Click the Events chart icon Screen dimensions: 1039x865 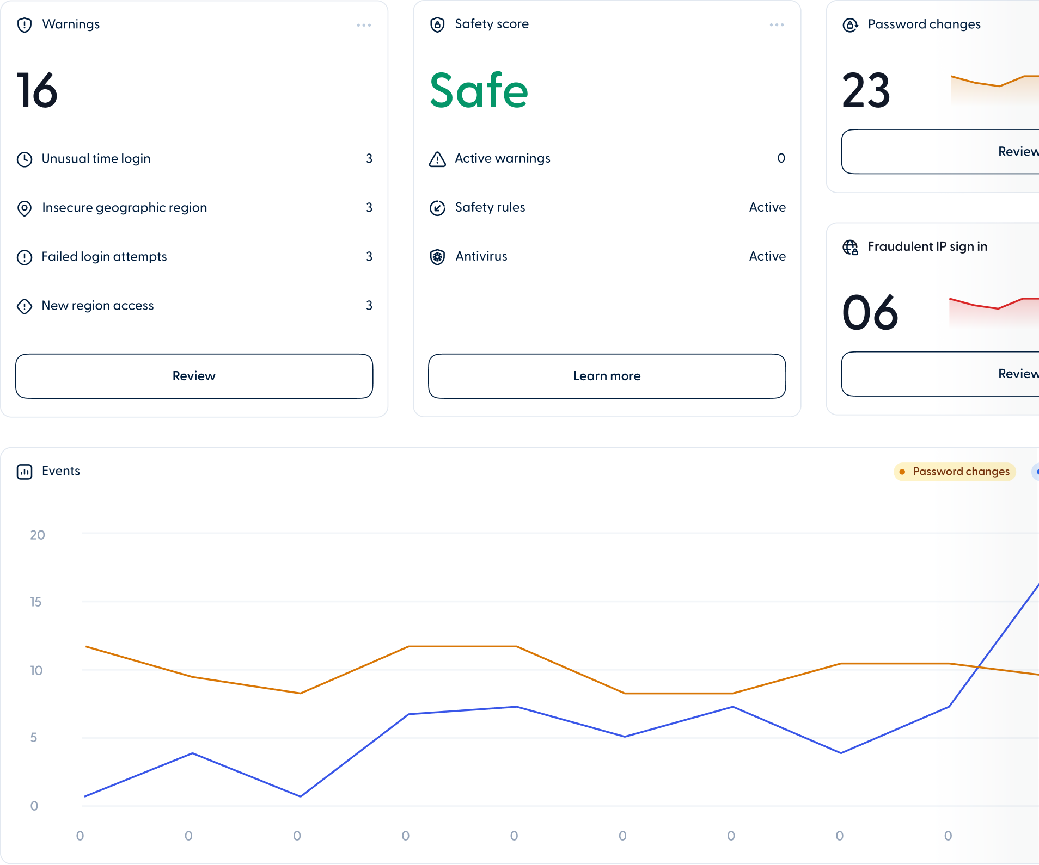click(x=25, y=472)
